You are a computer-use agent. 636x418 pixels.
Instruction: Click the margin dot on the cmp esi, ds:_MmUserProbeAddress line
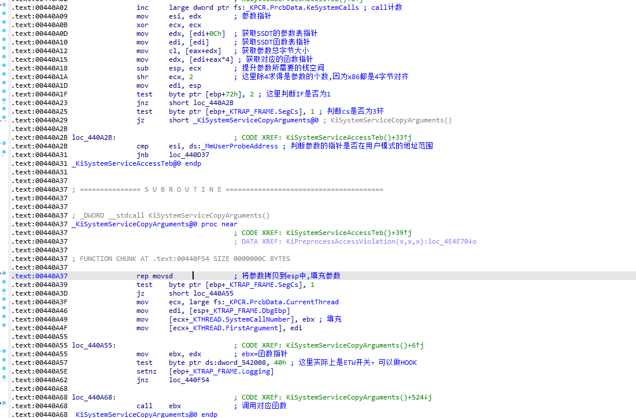click(x=5, y=146)
